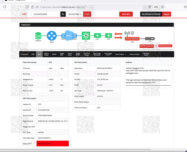Click the hostname value GPON10-D2-TBE-4
Image resolution: width=187 pixels, height=152 pixels.
click(104, 68)
